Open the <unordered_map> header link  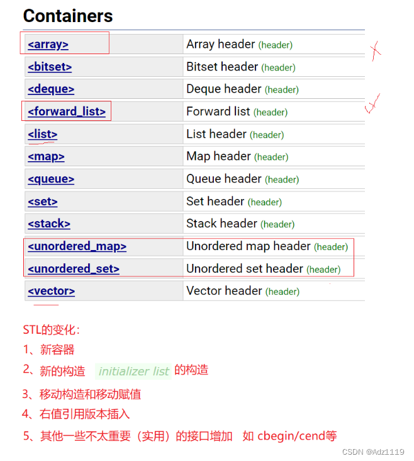click(77, 246)
